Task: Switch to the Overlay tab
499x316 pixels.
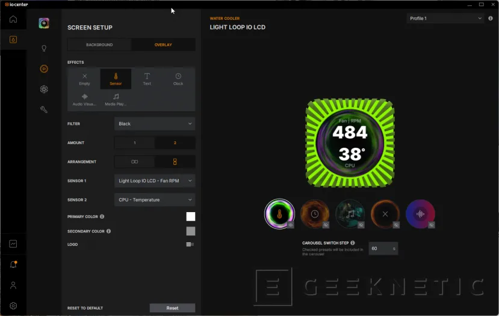Action: coord(163,45)
